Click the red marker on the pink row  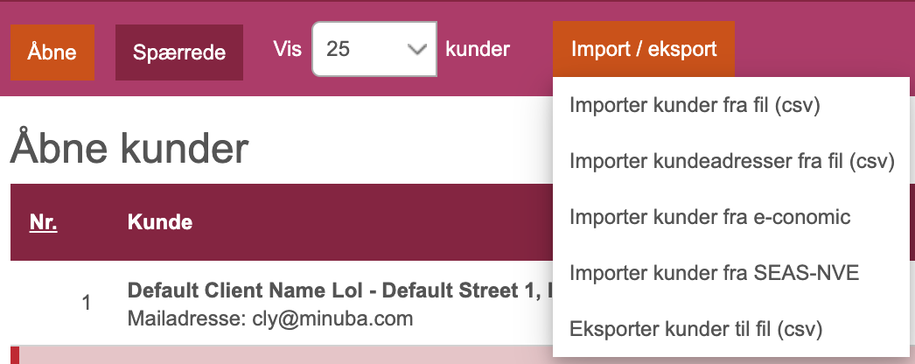click(15, 354)
